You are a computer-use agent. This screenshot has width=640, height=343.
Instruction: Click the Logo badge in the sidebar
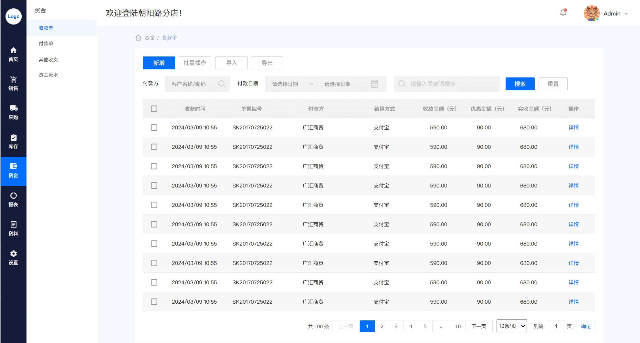coord(14,16)
